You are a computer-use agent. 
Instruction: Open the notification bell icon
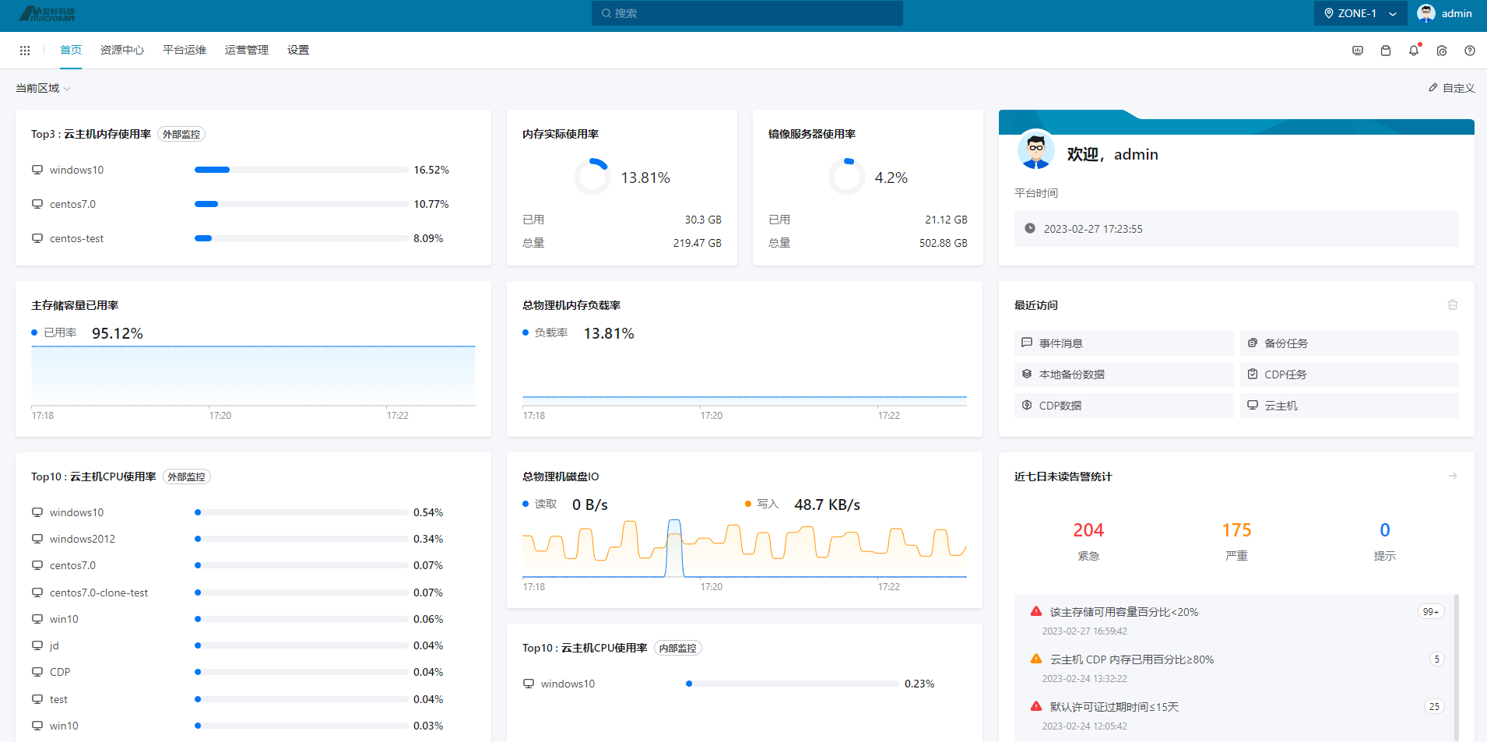(1414, 51)
